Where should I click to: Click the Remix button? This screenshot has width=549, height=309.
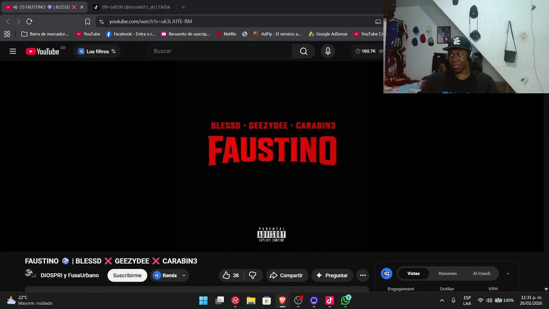coord(165,276)
